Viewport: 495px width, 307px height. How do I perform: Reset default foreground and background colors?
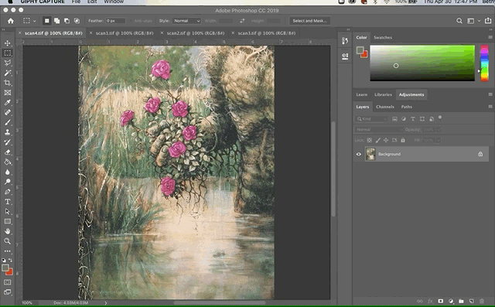pyautogui.click(x=3, y=261)
